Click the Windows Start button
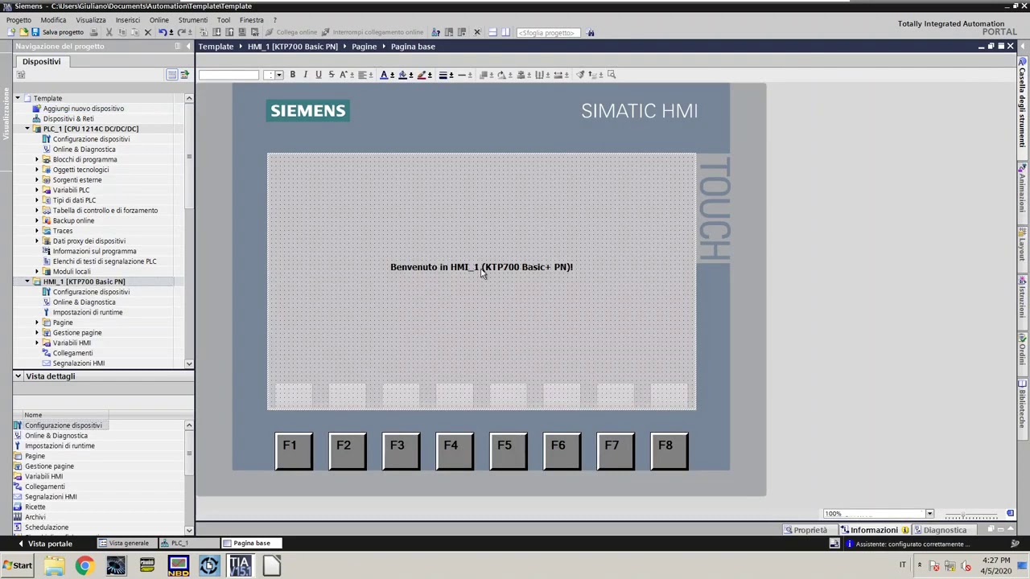1030x579 pixels. click(18, 565)
